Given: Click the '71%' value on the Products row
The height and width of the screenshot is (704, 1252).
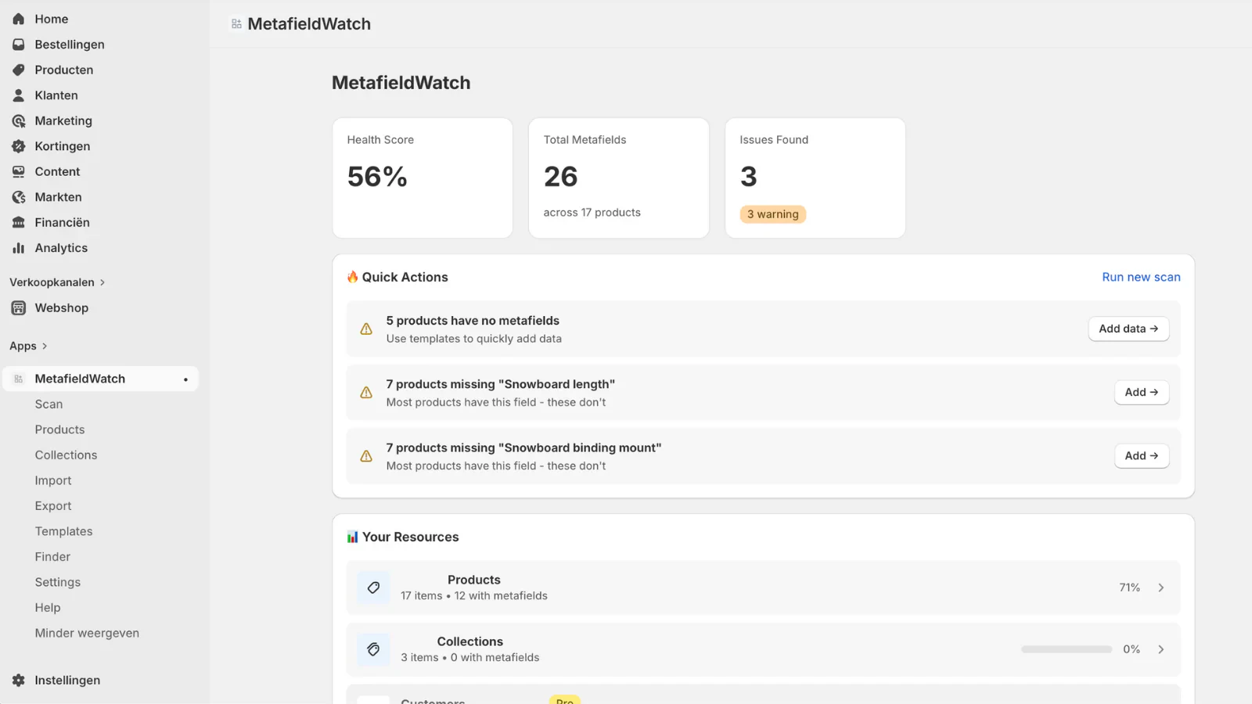Looking at the screenshot, I should (1129, 587).
